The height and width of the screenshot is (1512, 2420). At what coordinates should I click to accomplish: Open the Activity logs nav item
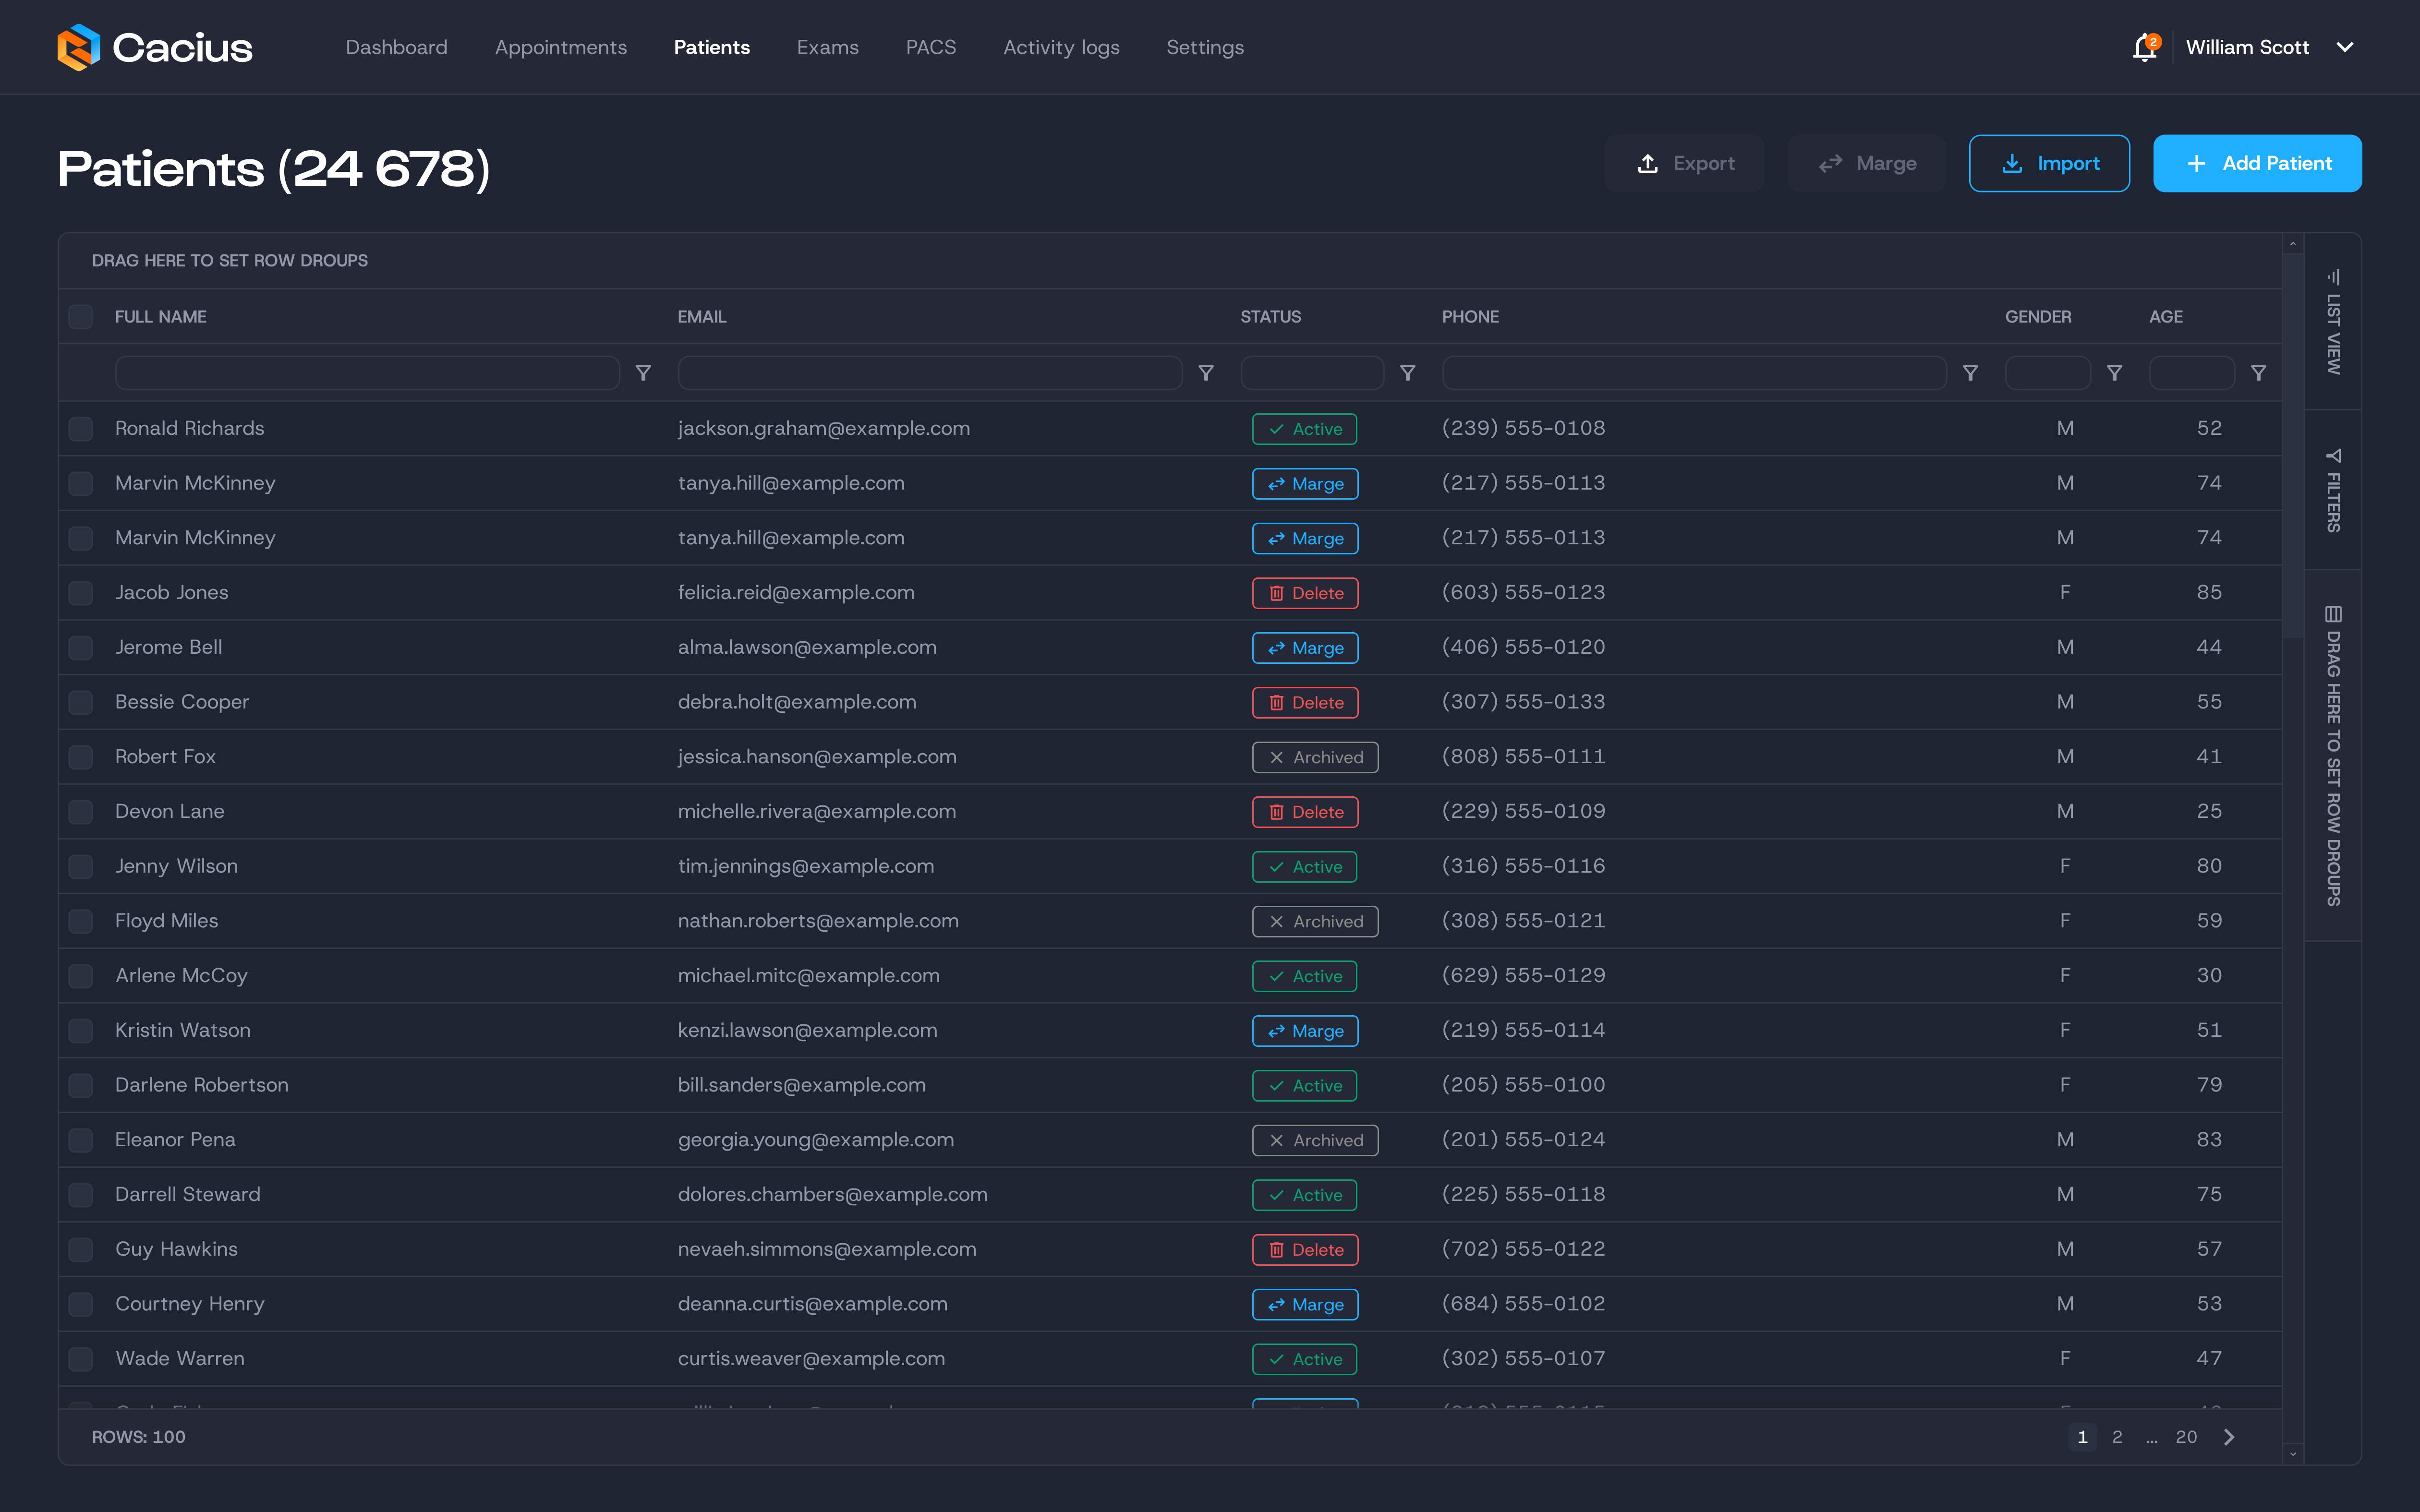click(x=1061, y=47)
